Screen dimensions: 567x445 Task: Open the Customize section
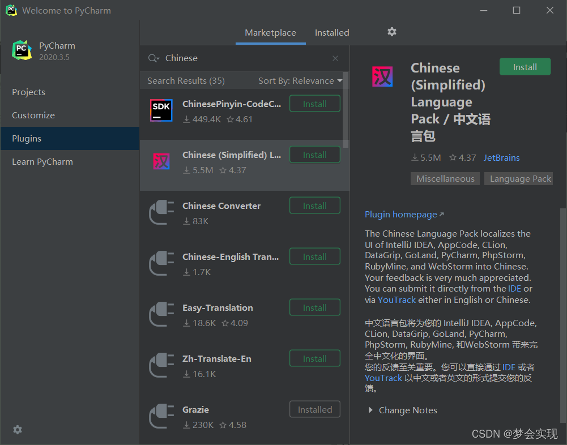[x=70, y=115]
